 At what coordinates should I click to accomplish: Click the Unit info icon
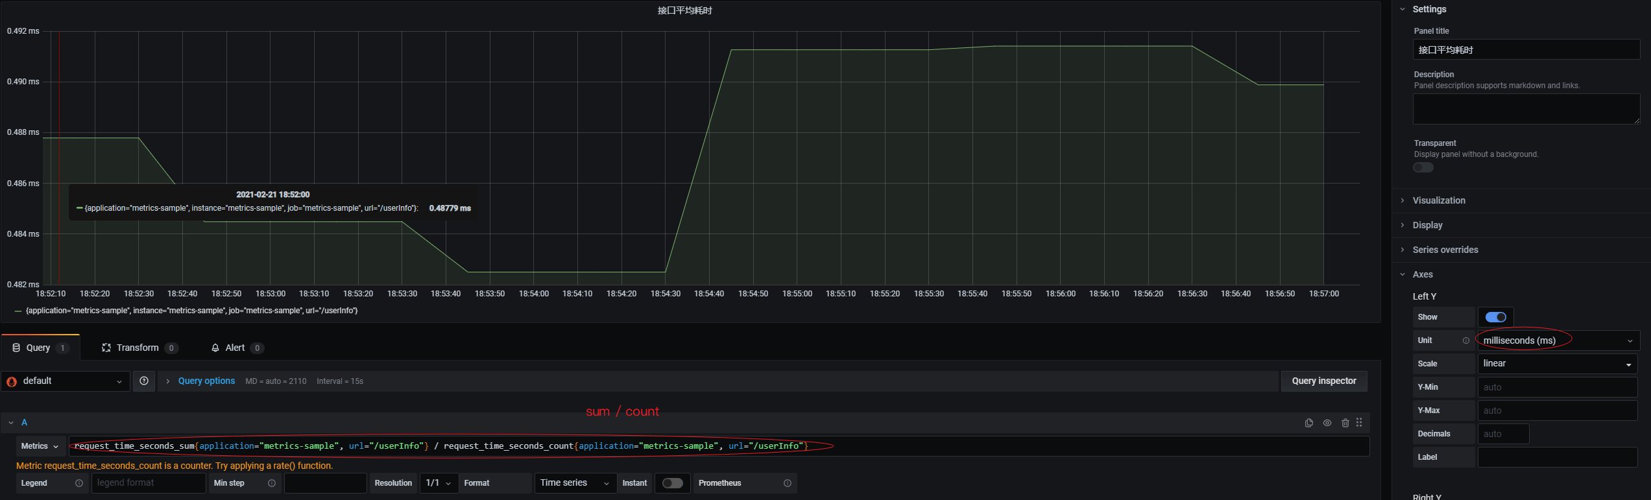1466,340
